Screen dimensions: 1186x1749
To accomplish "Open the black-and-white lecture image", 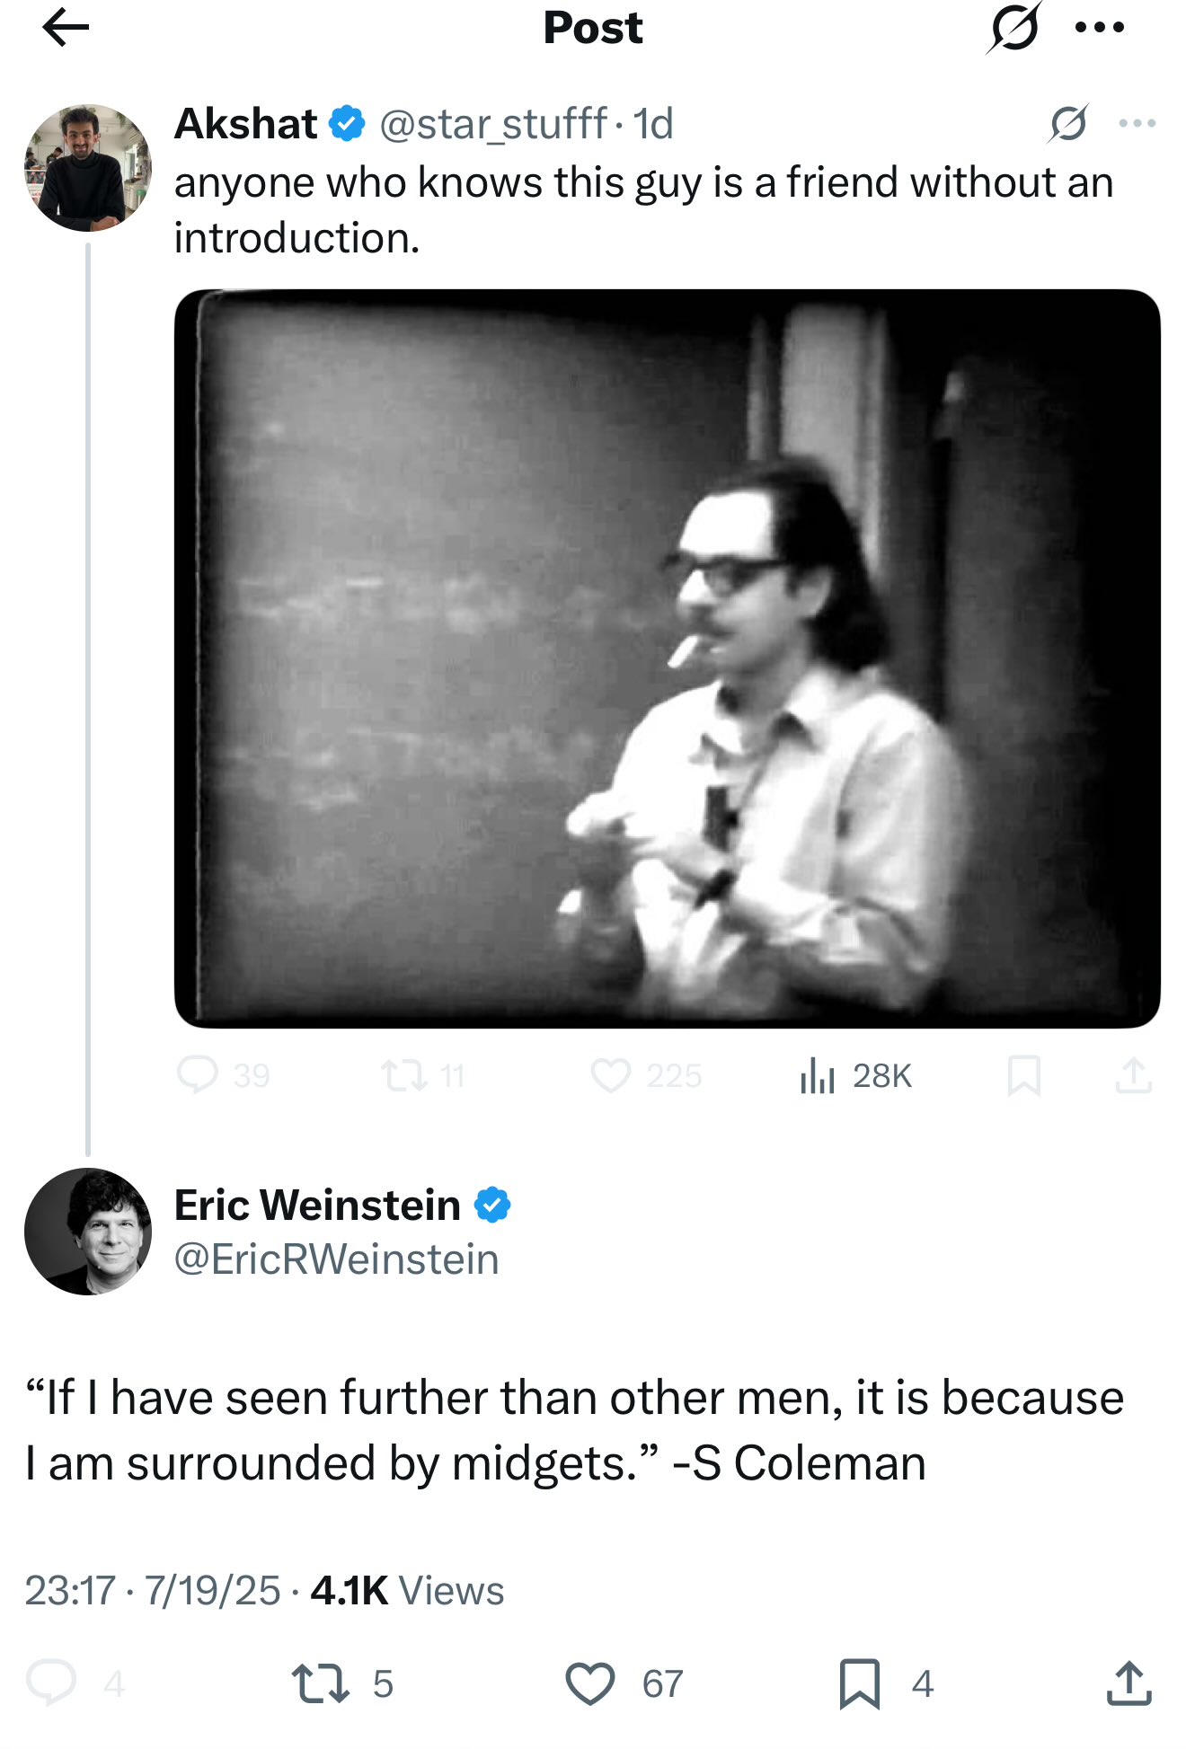I will [x=667, y=658].
